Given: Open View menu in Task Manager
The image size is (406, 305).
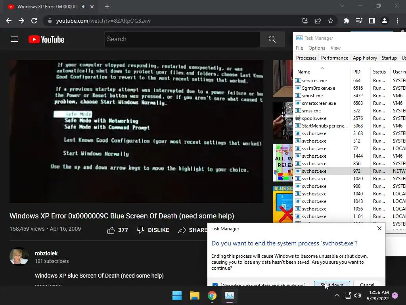Looking at the screenshot, I should [x=335, y=48].
